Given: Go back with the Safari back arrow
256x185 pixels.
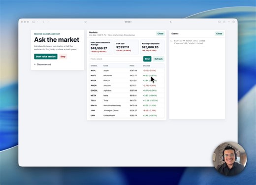Looking at the screenshot, I should click(43, 22).
